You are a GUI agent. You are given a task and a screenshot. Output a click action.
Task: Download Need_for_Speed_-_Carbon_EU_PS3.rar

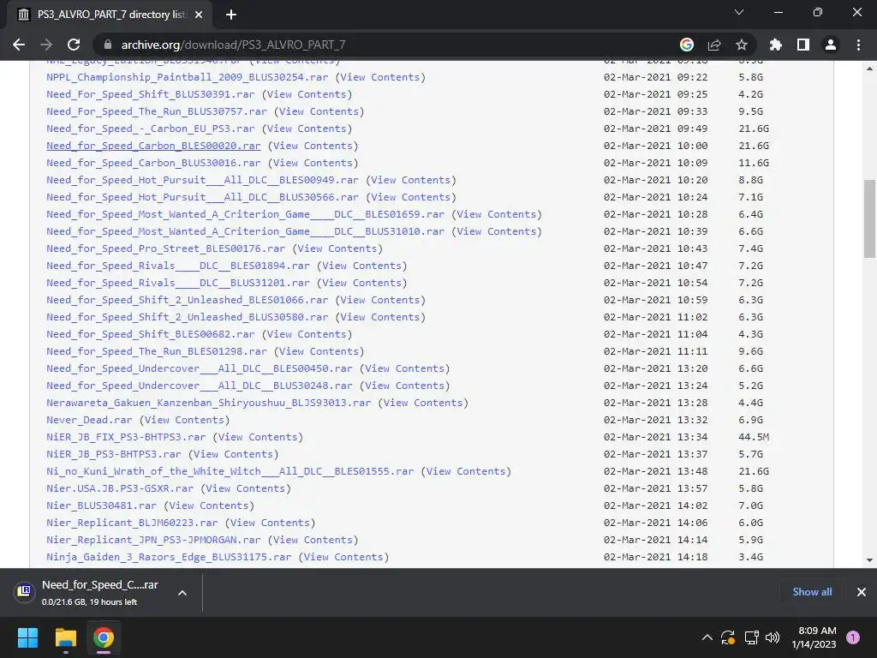point(151,129)
